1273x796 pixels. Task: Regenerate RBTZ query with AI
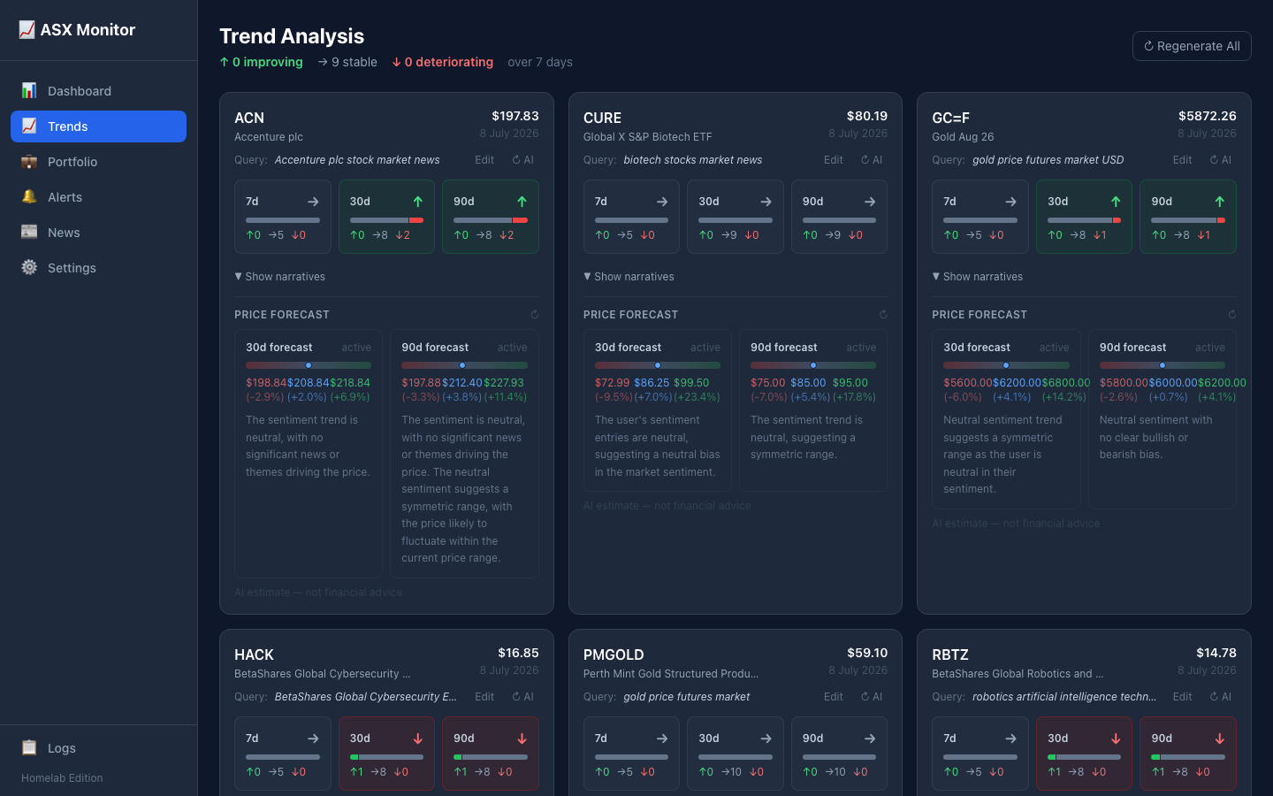(1221, 697)
